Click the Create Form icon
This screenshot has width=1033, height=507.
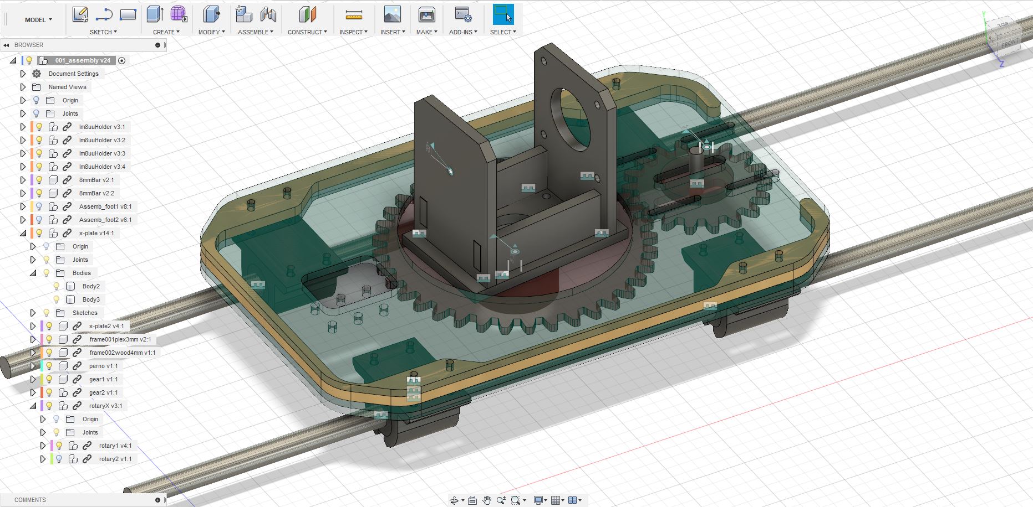[x=179, y=15]
